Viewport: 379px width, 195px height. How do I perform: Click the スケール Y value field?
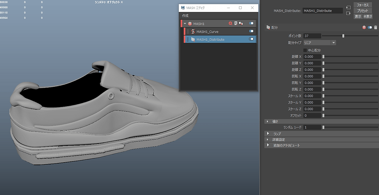coord(312,102)
